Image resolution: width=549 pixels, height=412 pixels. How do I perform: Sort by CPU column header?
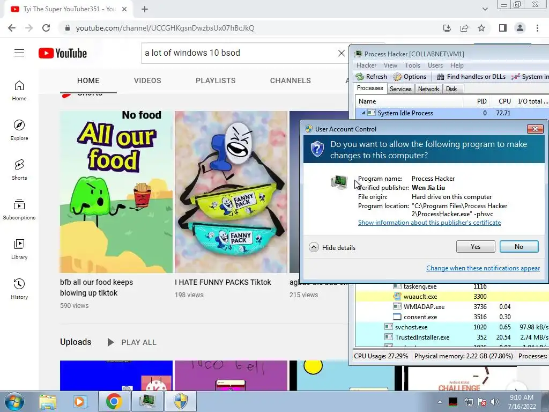click(502, 101)
